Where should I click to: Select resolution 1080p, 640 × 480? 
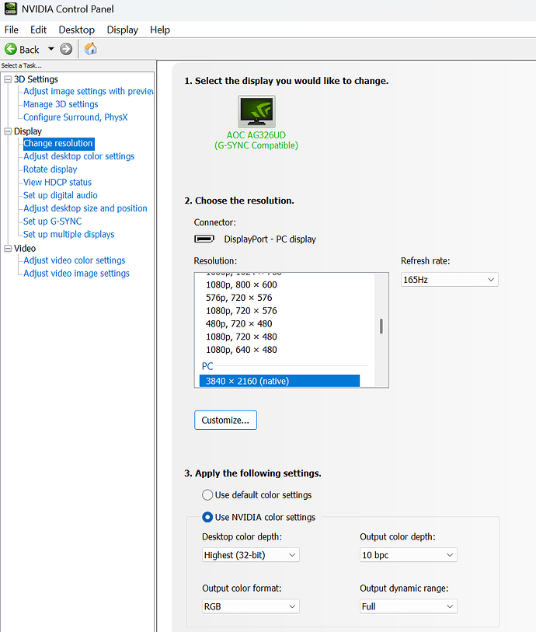point(242,350)
